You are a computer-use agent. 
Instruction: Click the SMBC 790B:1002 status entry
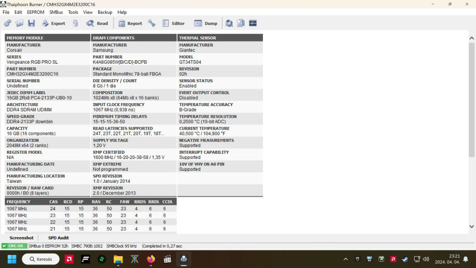pyautogui.click(x=87, y=246)
